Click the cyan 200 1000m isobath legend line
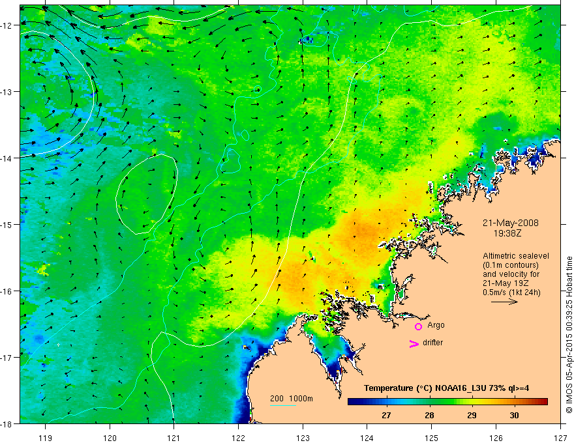The width and height of the screenshot is (574, 443). pos(282,405)
